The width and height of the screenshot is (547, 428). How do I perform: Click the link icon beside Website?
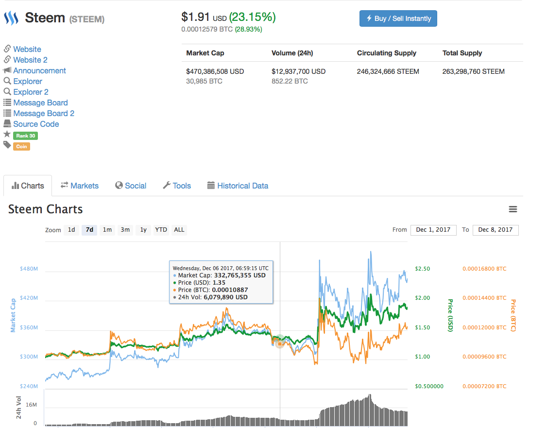pos(7,49)
